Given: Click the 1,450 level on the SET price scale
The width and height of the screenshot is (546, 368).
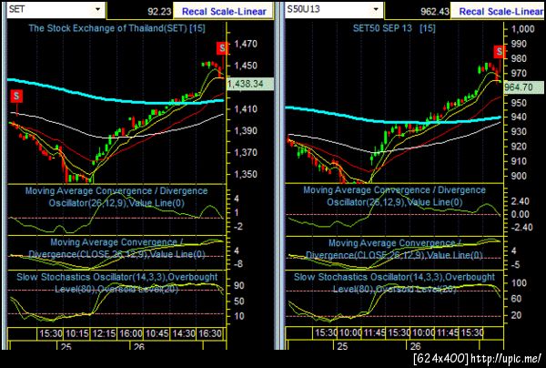Looking at the screenshot, I should 246,66.
